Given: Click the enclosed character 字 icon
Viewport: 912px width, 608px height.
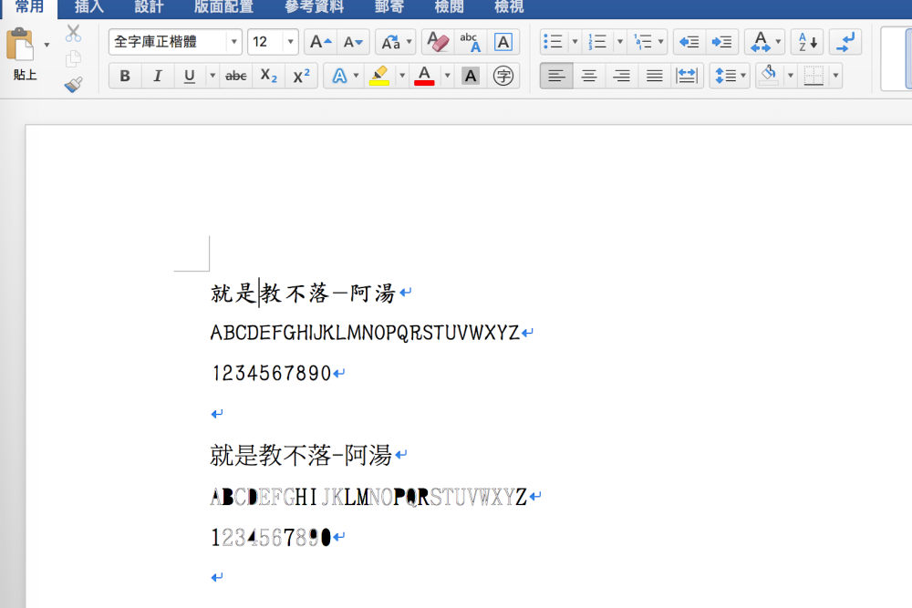Looking at the screenshot, I should pos(503,76).
